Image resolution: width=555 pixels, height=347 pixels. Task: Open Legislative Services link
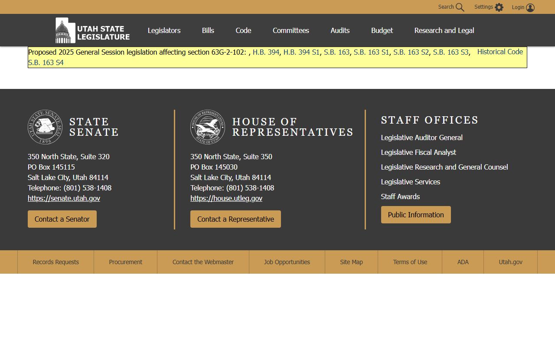[410, 182]
